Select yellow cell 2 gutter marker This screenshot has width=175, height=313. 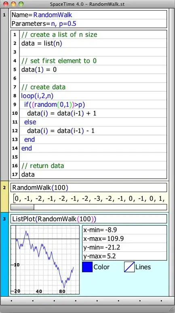pos(4,188)
